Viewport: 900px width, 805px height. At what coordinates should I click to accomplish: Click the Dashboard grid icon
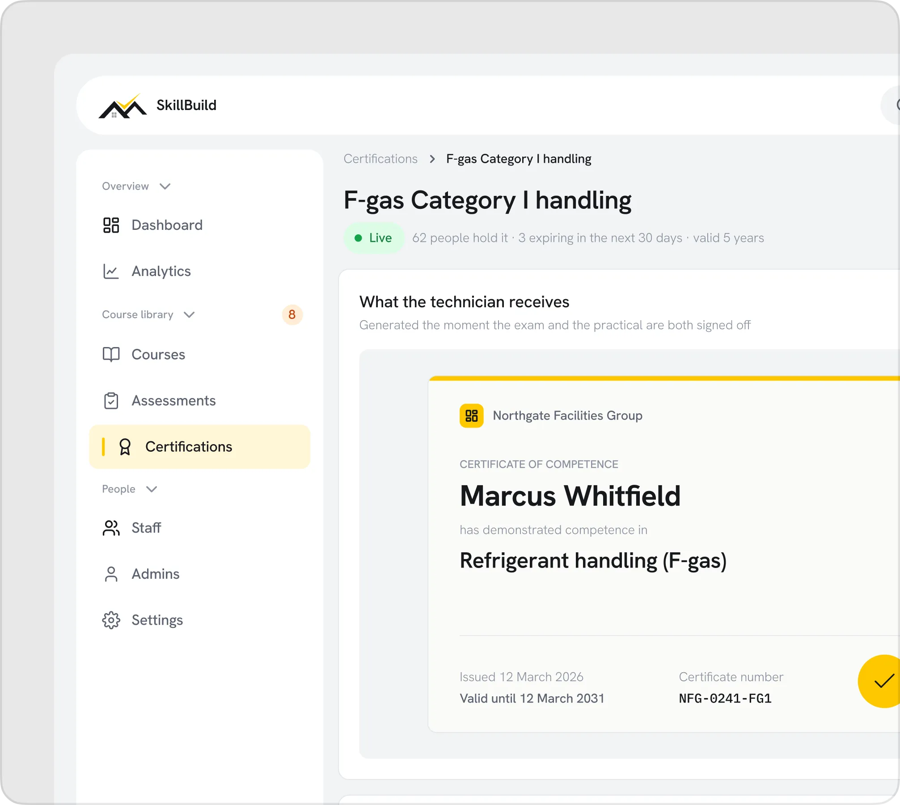click(111, 225)
